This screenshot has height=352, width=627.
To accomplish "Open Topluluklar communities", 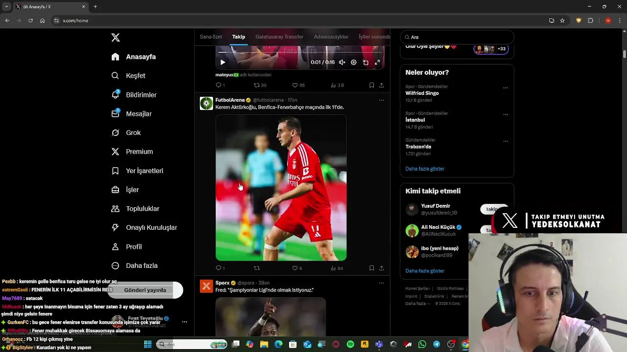I will 135,209.
